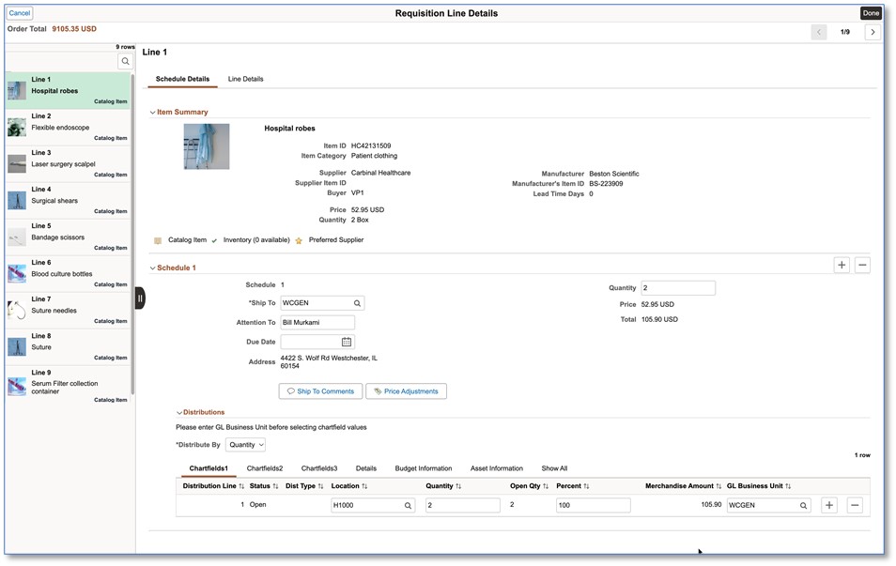Viewport: 896px width, 566px height.
Task: Add a distribution row with plus button
Action: pos(829,505)
